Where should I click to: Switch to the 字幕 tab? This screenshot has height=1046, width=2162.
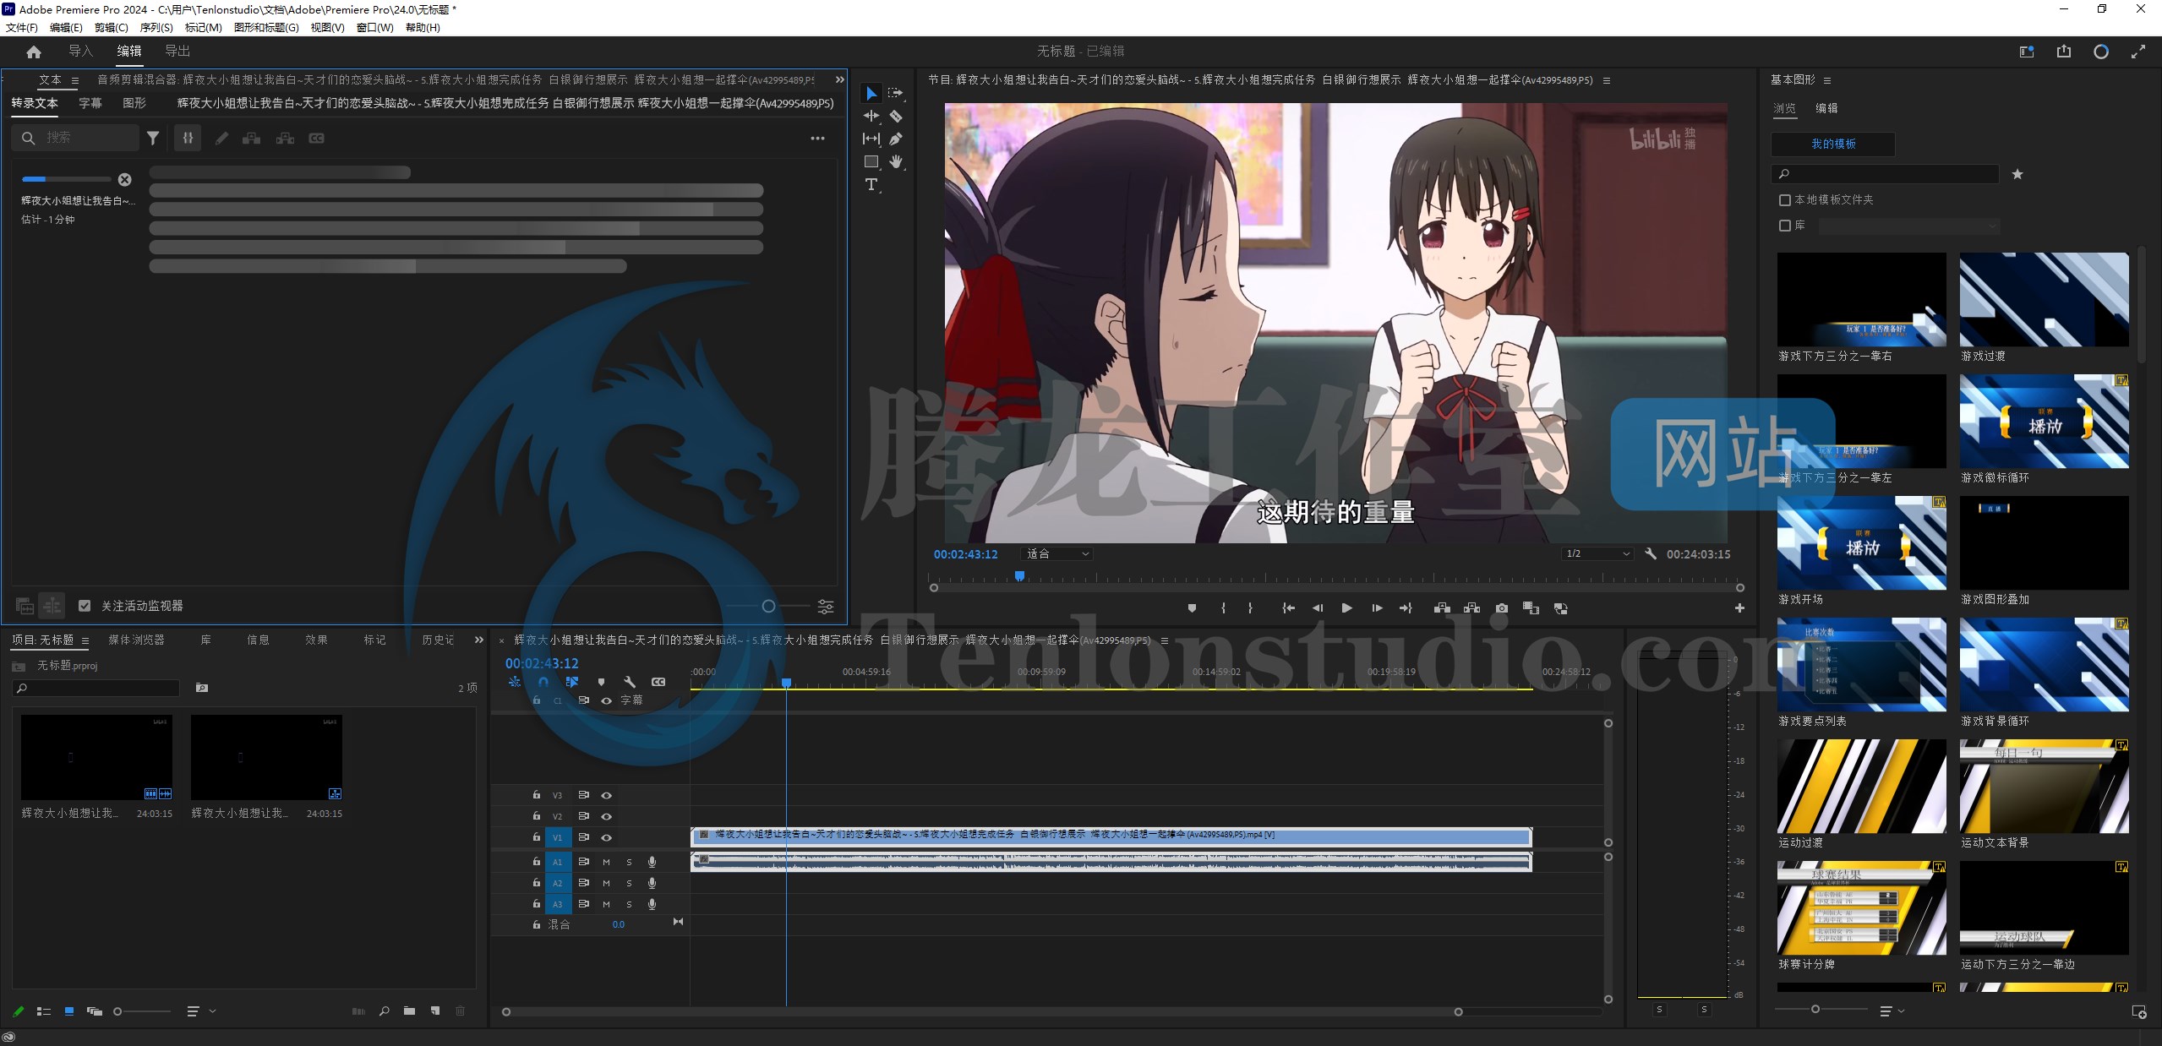point(90,103)
